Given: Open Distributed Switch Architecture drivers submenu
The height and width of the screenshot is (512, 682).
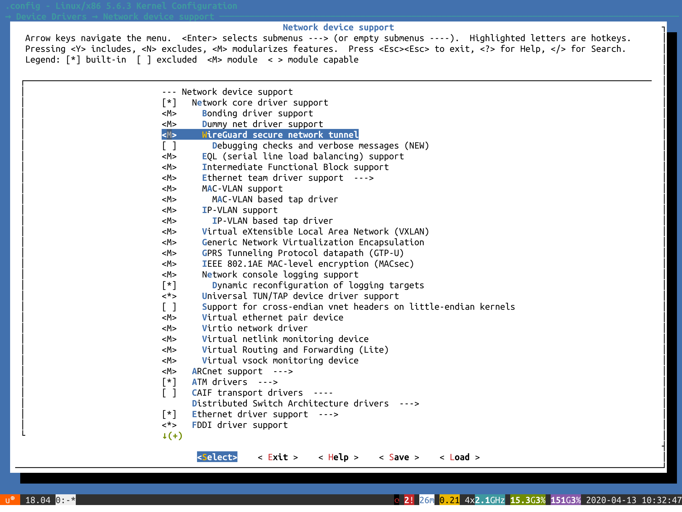Looking at the screenshot, I should point(290,404).
